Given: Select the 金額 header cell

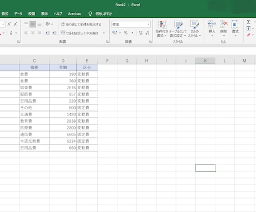Looking at the screenshot, I should tap(63, 68).
